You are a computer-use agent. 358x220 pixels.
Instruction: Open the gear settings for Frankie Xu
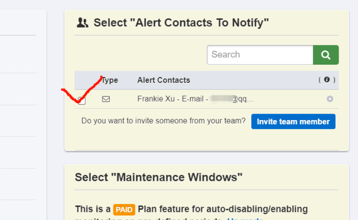point(330,99)
